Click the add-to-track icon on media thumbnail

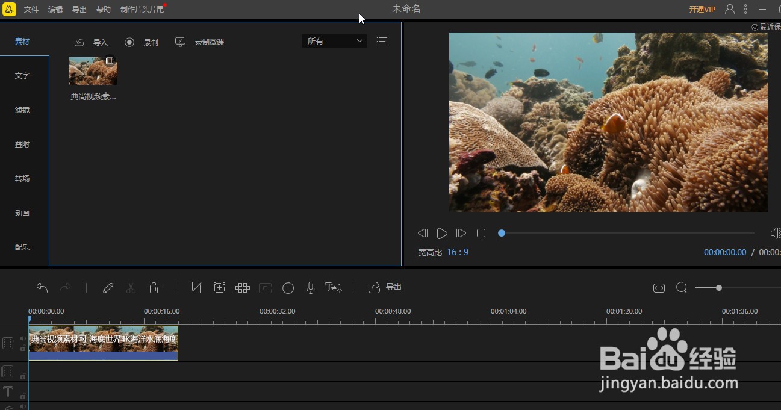click(x=110, y=61)
